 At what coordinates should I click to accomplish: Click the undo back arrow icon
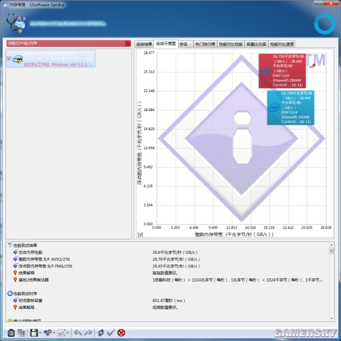point(78,333)
